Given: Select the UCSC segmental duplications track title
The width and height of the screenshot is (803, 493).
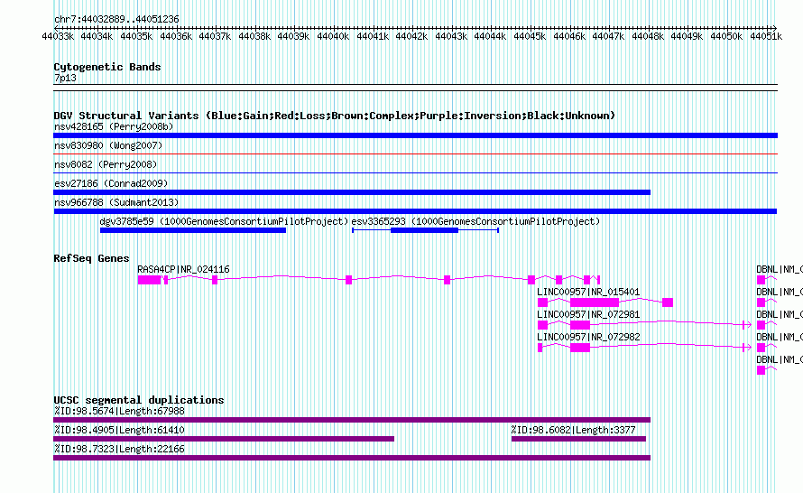Looking at the screenshot, I should (139, 400).
